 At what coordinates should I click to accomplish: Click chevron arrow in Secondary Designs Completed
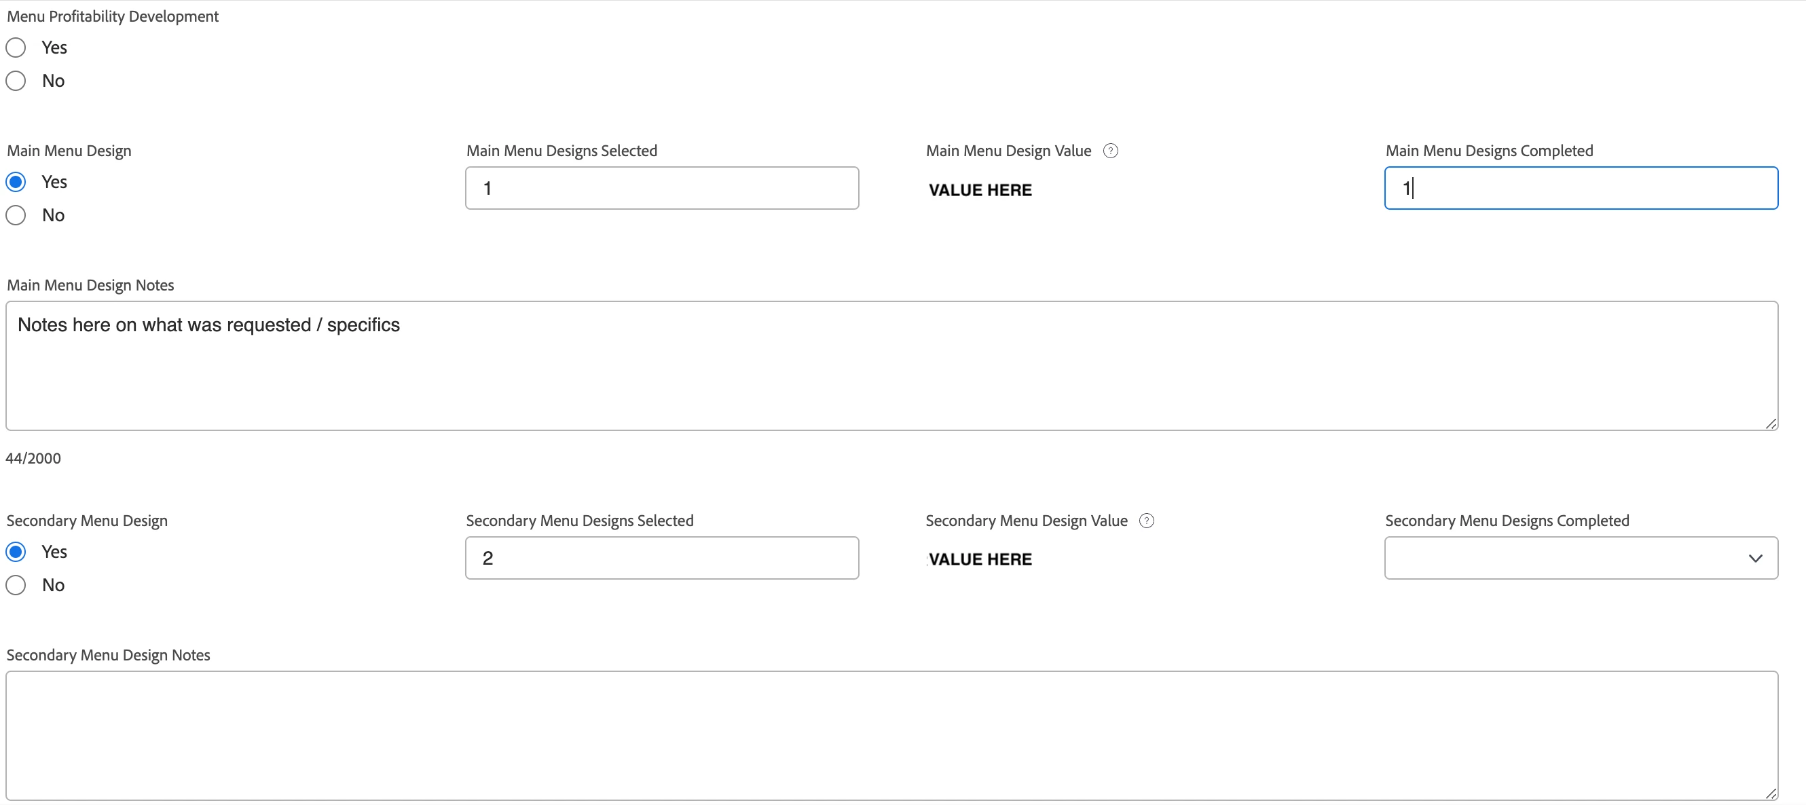(1755, 559)
